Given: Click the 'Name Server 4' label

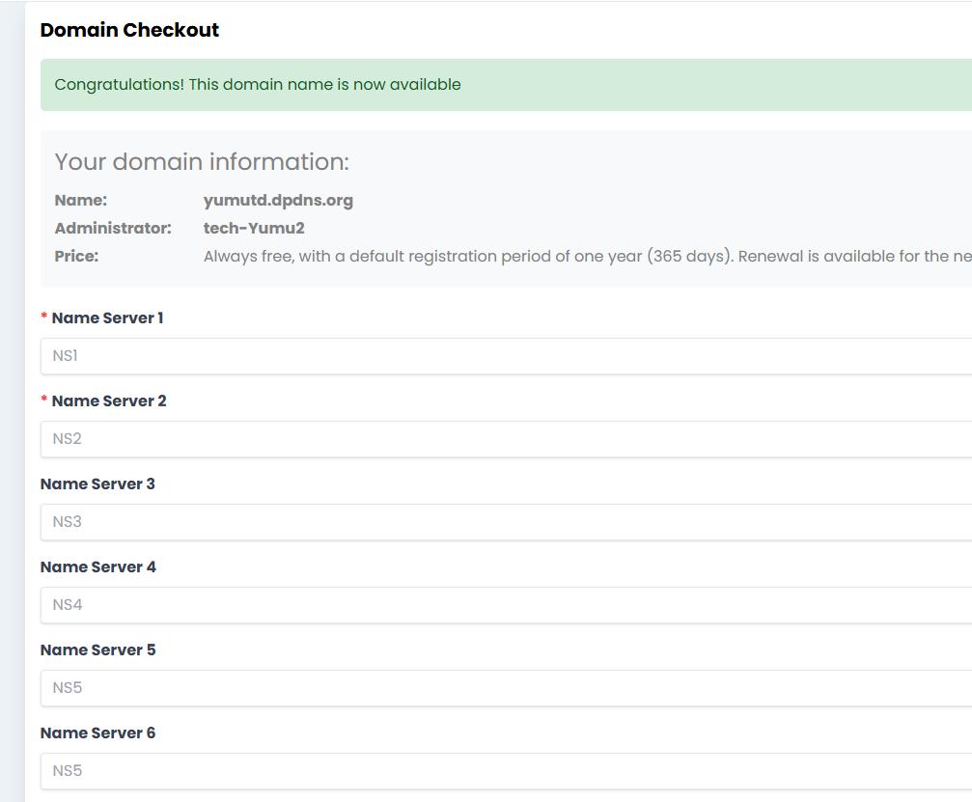Looking at the screenshot, I should coord(97,567).
